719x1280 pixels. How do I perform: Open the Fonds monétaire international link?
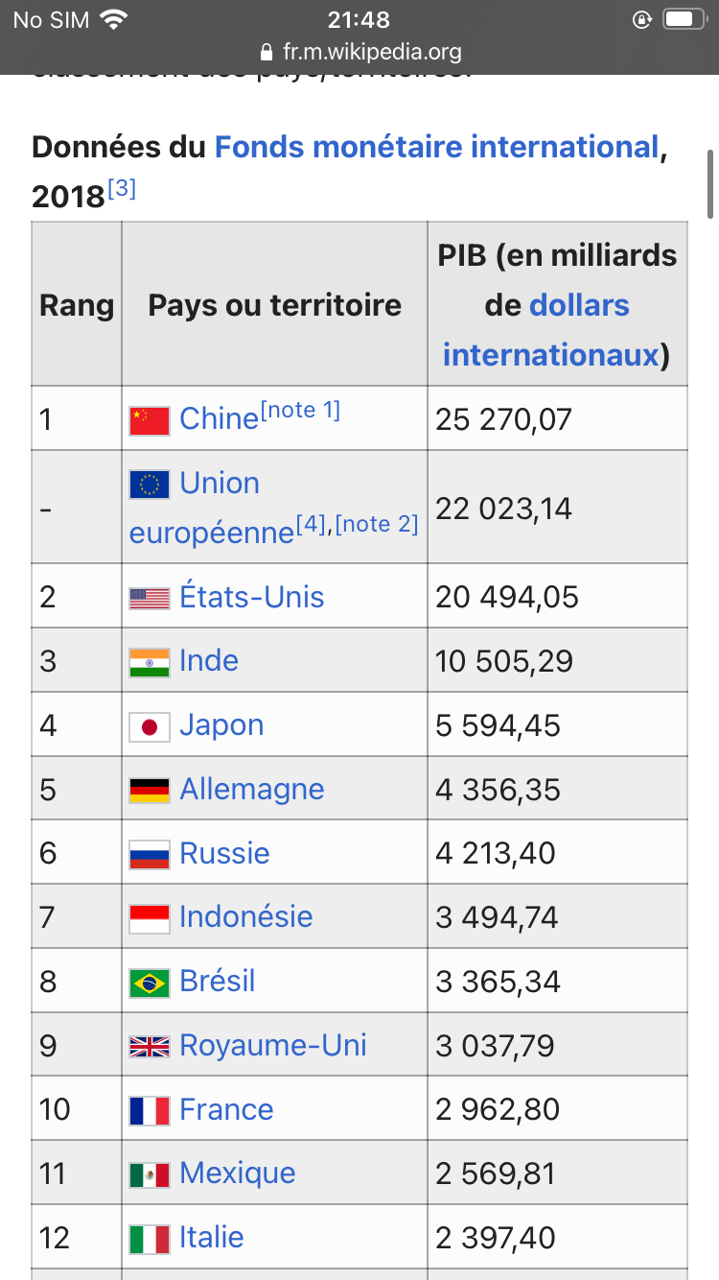[436, 147]
